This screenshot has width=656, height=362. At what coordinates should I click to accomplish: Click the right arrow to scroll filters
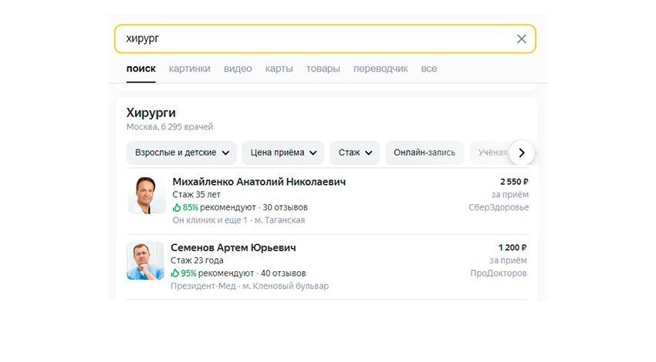[x=522, y=153]
